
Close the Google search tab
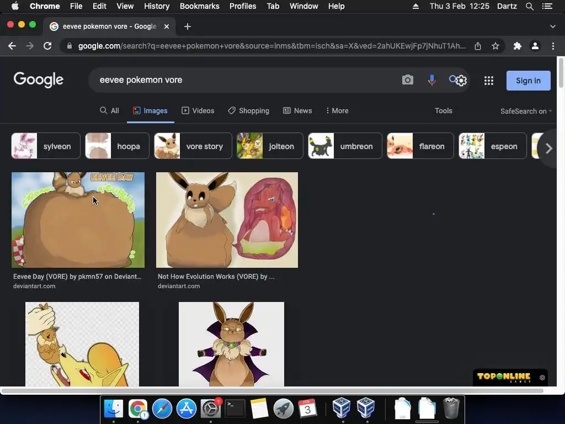point(167,26)
